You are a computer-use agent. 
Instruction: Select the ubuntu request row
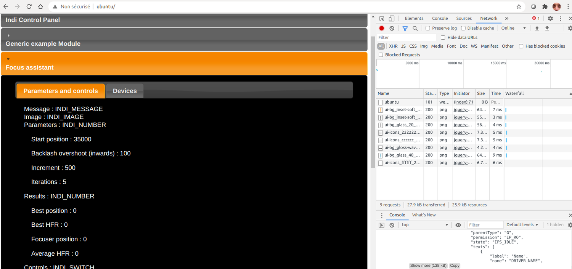(474, 102)
